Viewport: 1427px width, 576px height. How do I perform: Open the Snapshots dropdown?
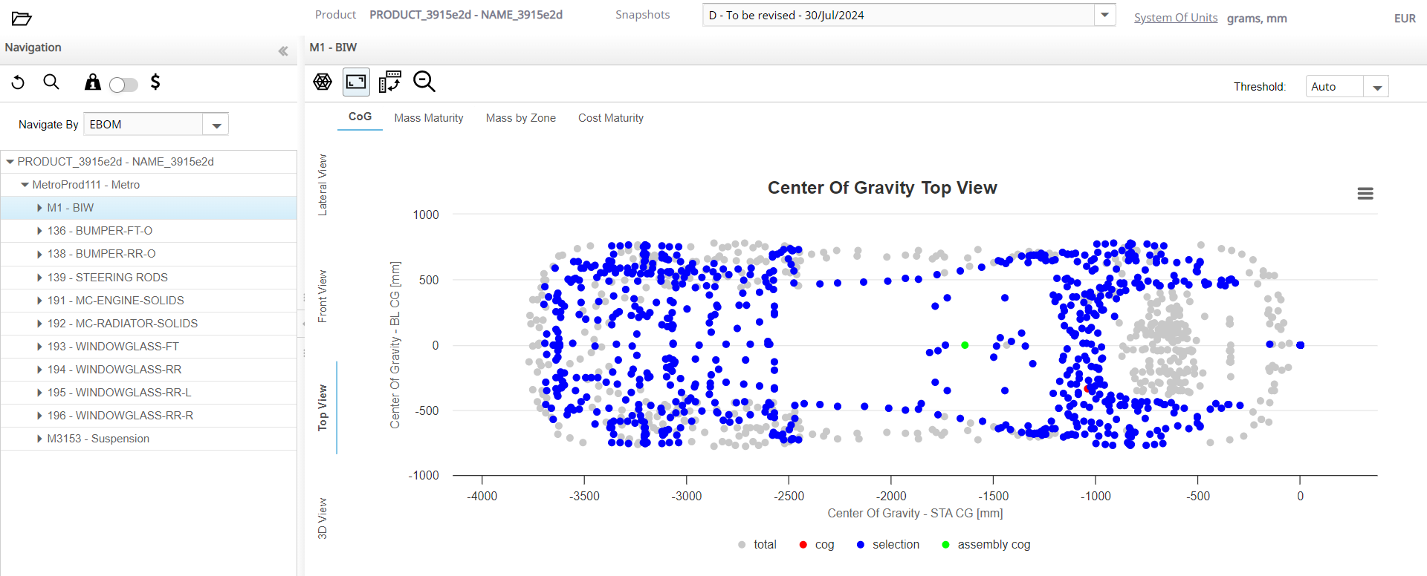pyautogui.click(x=1104, y=15)
